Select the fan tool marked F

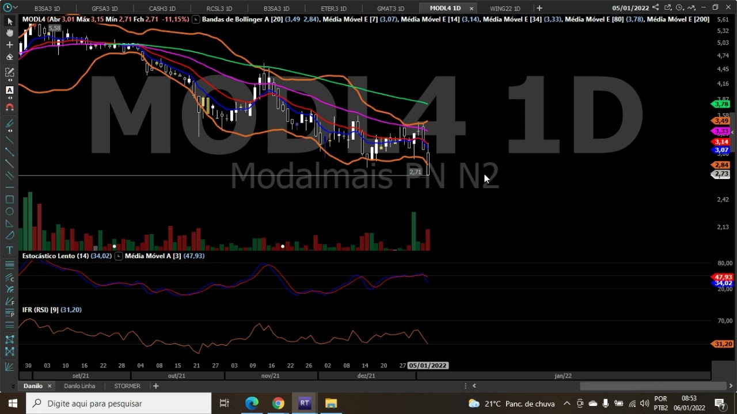[x=10, y=301]
